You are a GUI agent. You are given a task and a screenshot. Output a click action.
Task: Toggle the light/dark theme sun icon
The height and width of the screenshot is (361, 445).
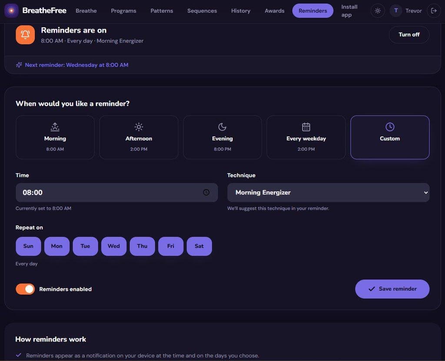pyautogui.click(x=378, y=11)
